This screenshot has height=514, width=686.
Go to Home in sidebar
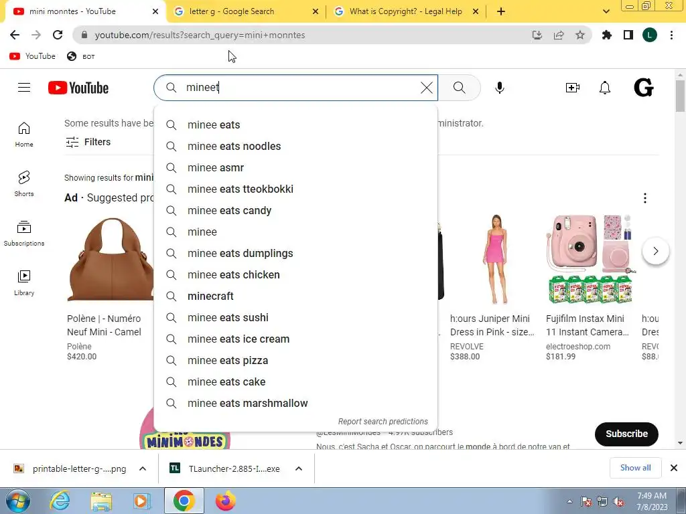pyautogui.click(x=24, y=135)
